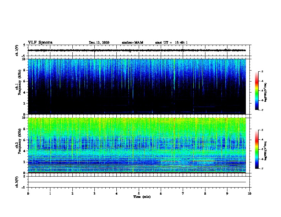Viewport: 281px width, 217px height.
Task: Click the time axis tick label '5'
Action: click(x=139, y=194)
